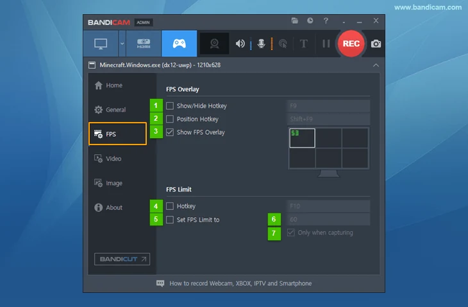
Task: Open How to record Webcam, XBOX link
Action: [x=240, y=283]
